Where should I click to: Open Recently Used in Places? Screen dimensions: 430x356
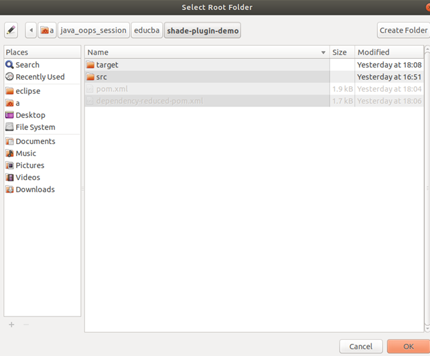[42, 77]
